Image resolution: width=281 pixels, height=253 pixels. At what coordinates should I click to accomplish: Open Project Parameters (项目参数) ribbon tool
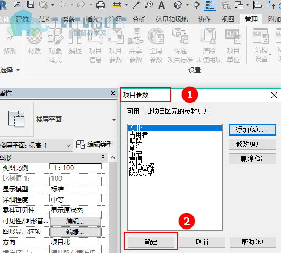(x=116, y=46)
